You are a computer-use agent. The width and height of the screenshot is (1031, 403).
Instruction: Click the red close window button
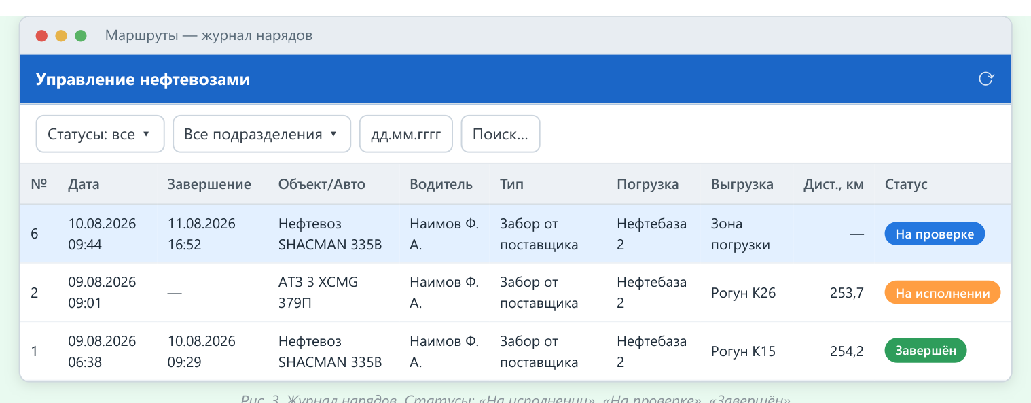(41, 36)
